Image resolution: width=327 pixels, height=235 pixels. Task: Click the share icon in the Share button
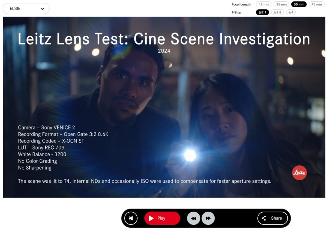coord(264,218)
